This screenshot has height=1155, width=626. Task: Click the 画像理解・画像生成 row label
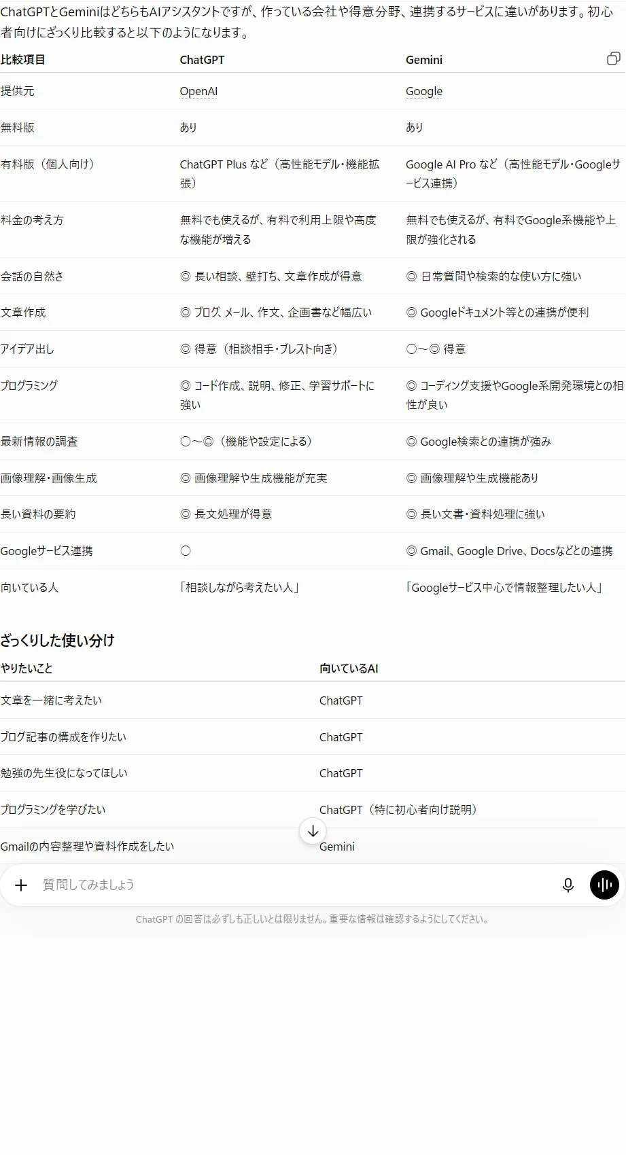pyautogui.click(x=49, y=478)
